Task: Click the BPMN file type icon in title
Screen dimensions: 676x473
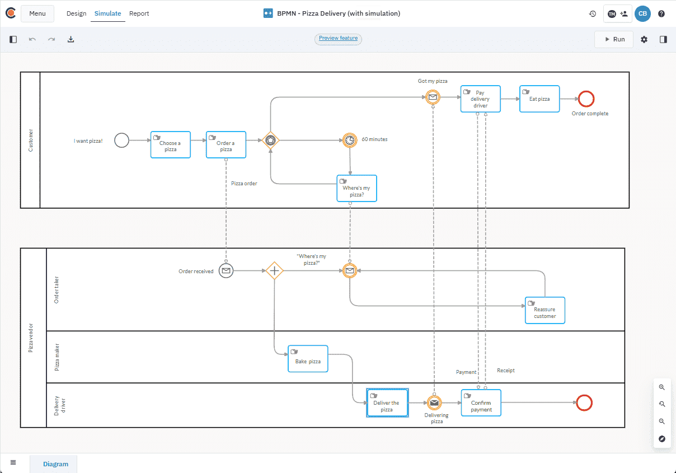Action: [268, 13]
